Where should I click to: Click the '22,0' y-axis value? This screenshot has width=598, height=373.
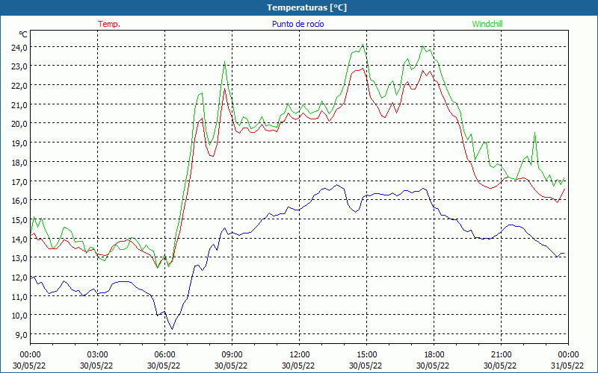click(19, 85)
